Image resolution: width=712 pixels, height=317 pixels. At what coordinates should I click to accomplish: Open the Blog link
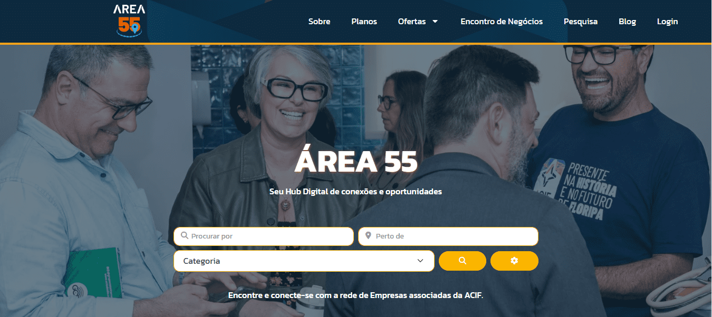click(x=627, y=22)
